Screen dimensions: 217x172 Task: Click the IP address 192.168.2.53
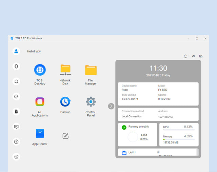coord(165,117)
